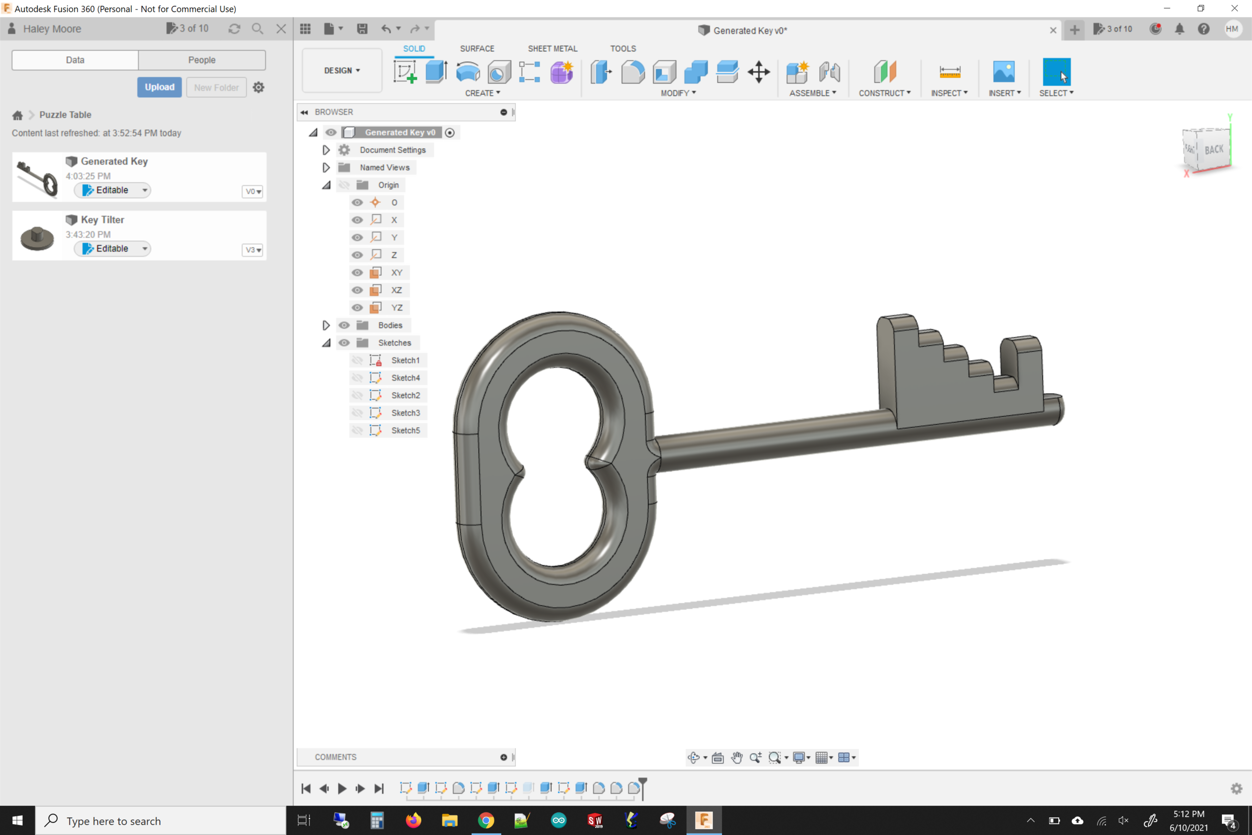
Task: Open the Puzzle Table breadcrumb
Action: (65, 115)
